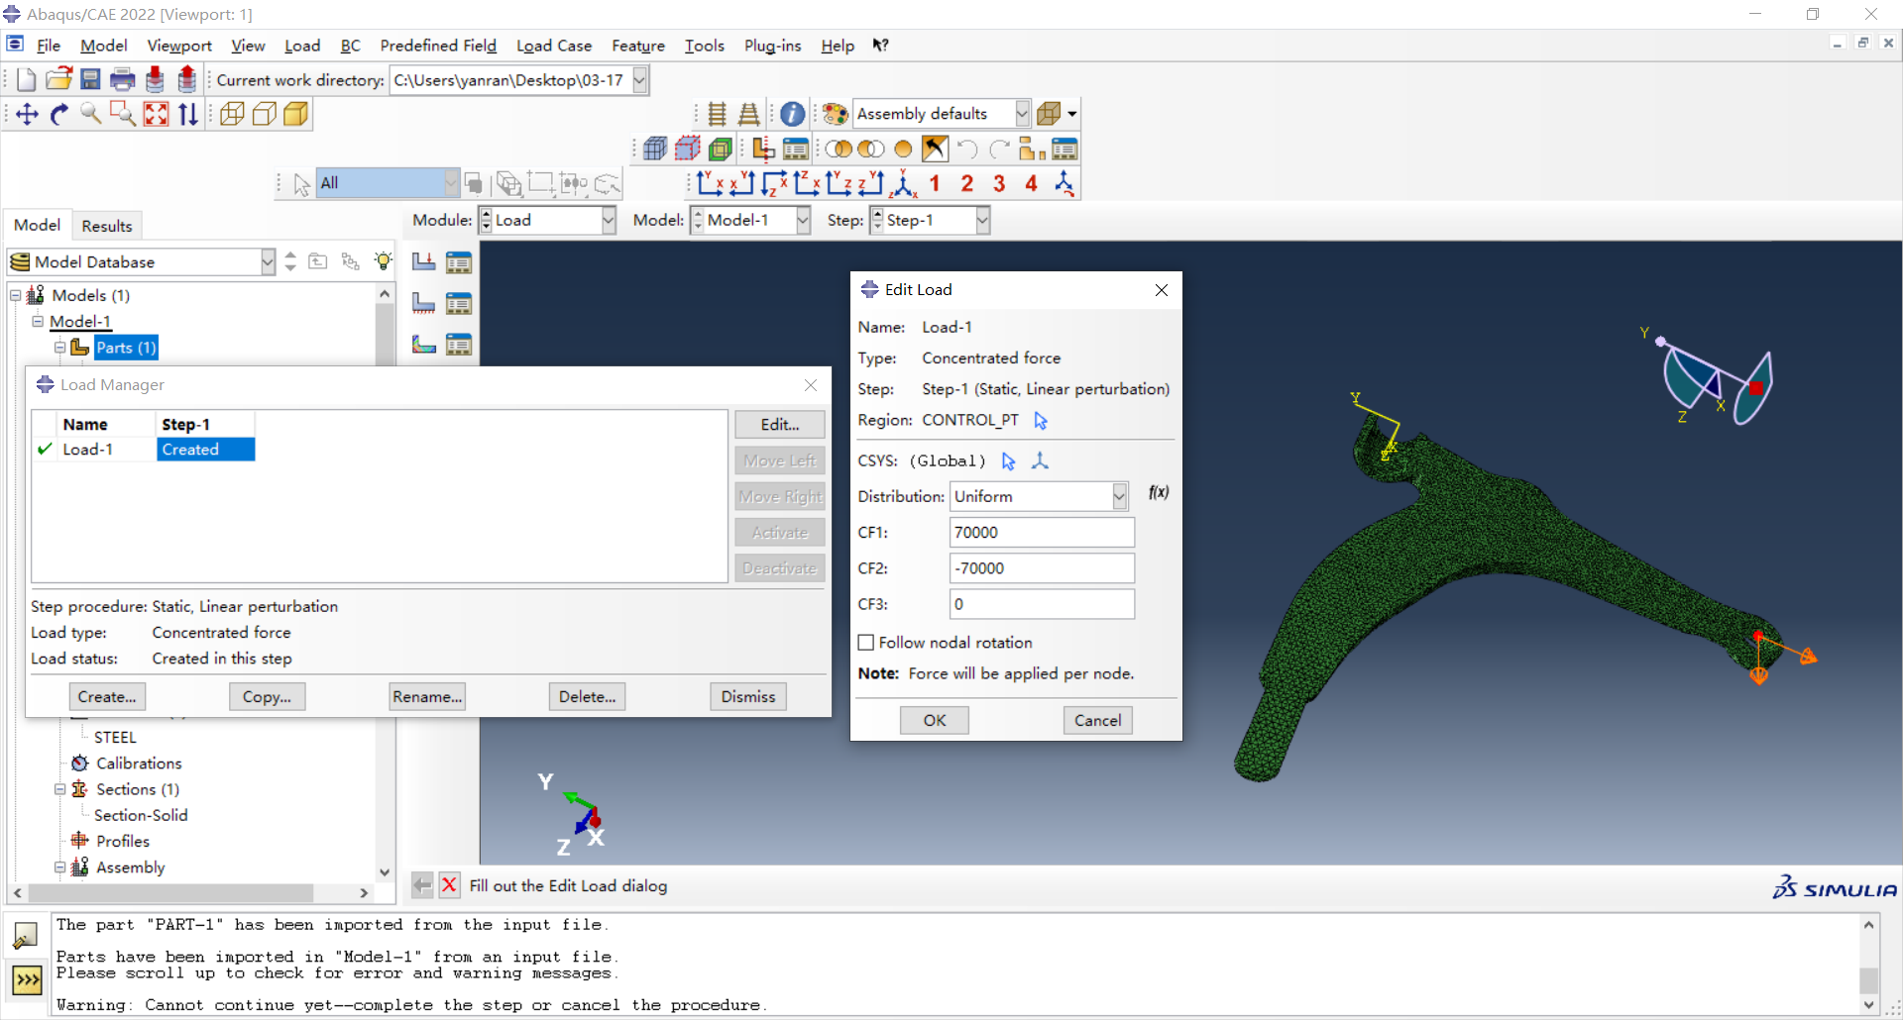Select the Pan view tool

pos(27,115)
